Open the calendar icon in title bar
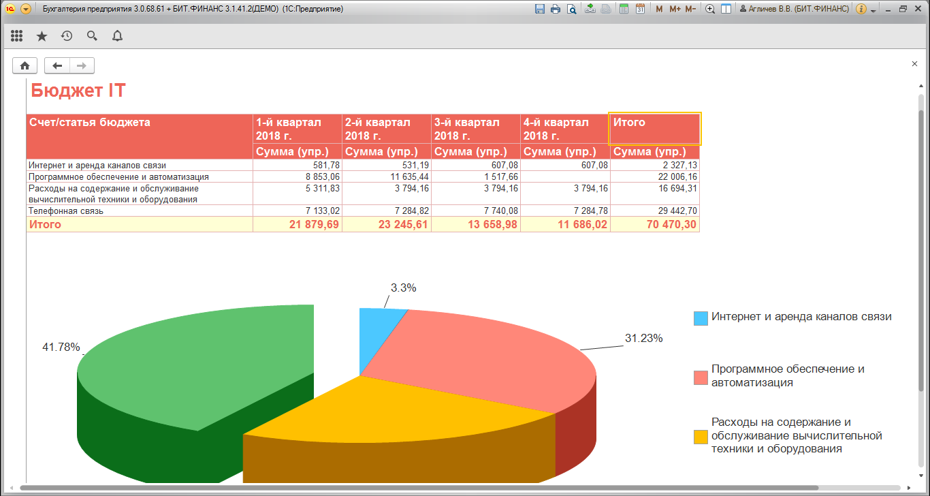Viewport: 930px width, 496px height. [640, 10]
